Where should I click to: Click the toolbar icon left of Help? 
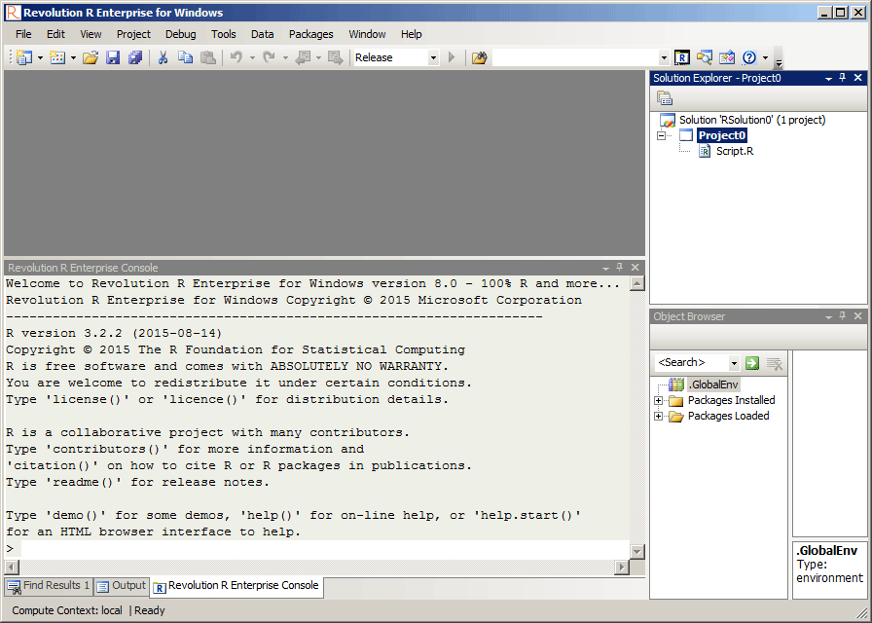[x=727, y=57]
